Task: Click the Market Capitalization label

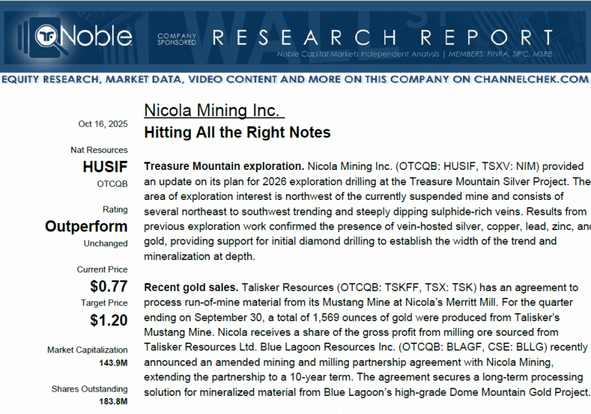Action: [x=87, y=350]
